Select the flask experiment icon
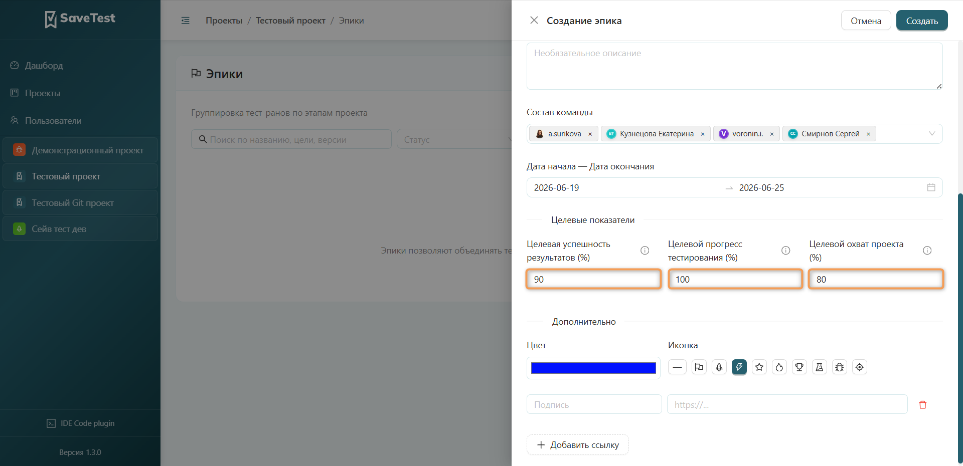The width and height of the screenshot is (963, 466). 820,367
